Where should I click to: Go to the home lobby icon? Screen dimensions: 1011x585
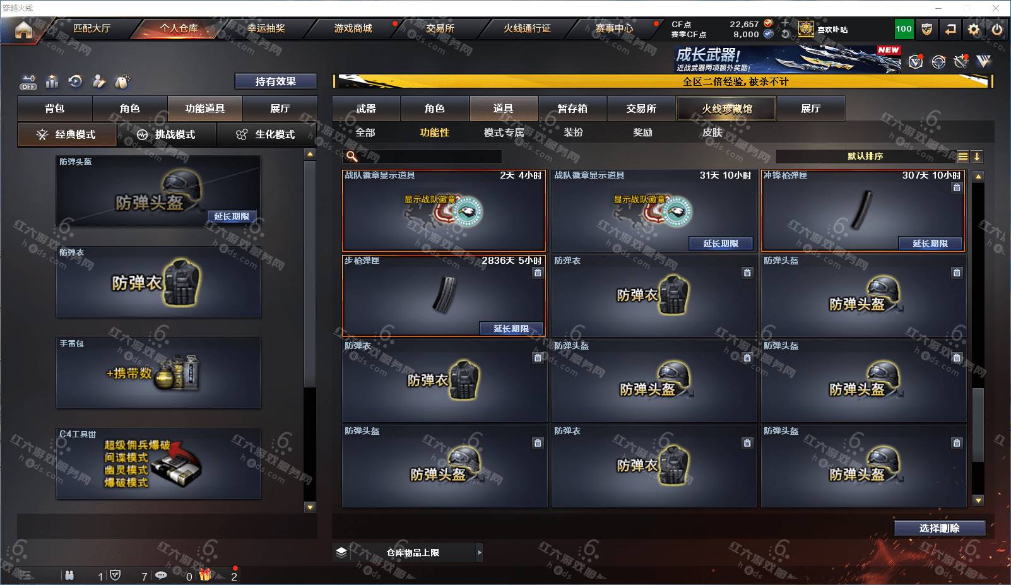coord(23,30)
